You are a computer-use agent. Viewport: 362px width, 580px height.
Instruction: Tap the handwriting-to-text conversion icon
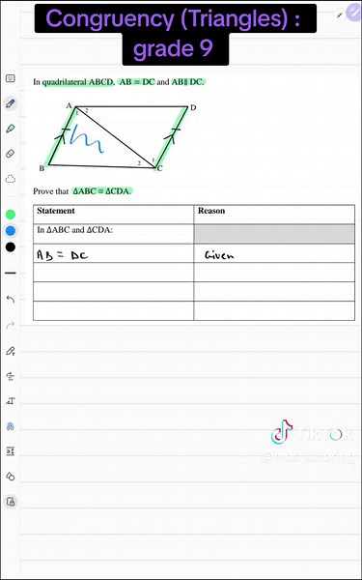(x=11, y=401)
